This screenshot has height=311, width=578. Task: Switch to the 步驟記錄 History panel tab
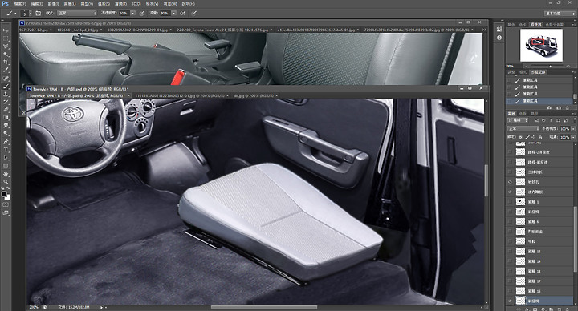538,72
